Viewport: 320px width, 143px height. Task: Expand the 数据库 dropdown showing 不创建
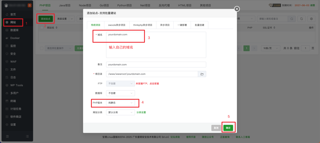pos(121,93)
